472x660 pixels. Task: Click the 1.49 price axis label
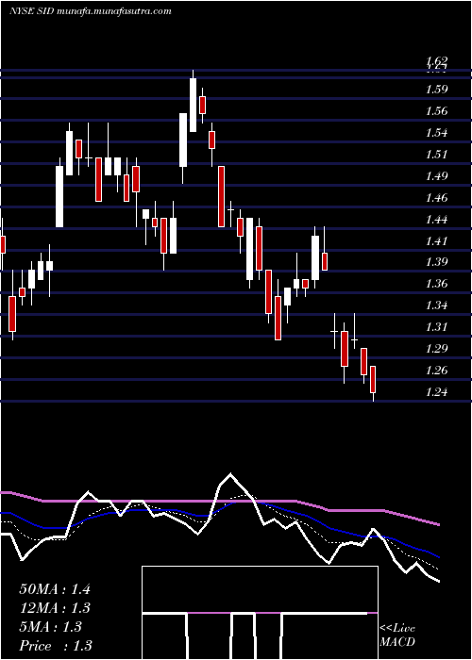(436, 176)
